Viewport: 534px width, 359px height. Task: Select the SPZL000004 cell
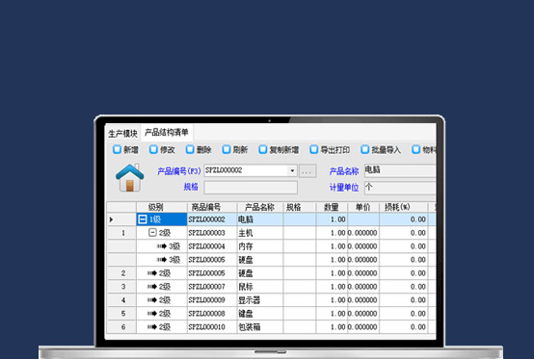pyautogui.click(x=212, y=246)
